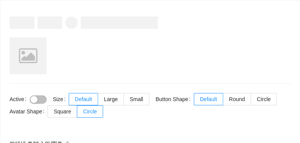Click the long skeleton input placeholder
This screenshot has height=143, width=300.
coord(119,23)
